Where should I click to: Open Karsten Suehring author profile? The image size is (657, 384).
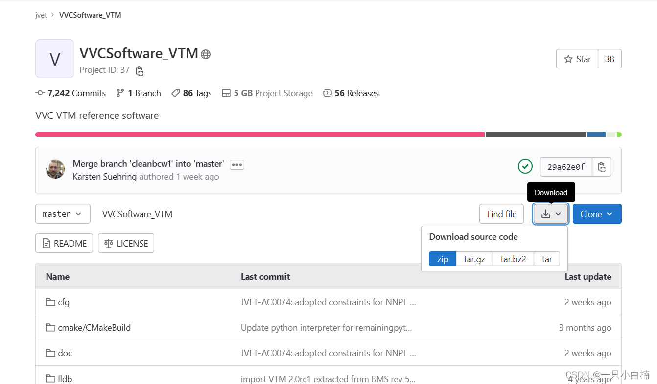pyautogui.click(x=105, y=177)
